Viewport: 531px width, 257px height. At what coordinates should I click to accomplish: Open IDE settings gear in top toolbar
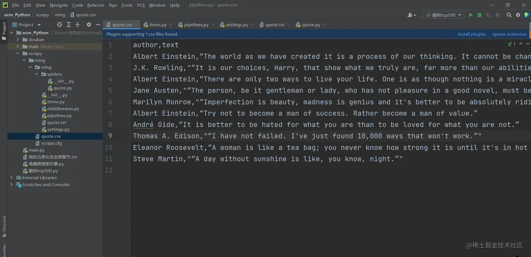(518, 15)
